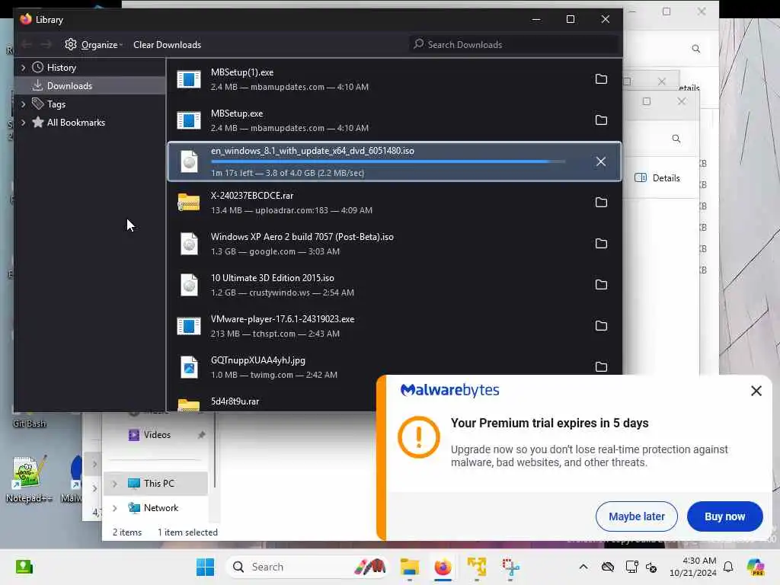Open Copilot preview icon in taskbar
The width and height of the screenshot is (780, 585).
pyautogui.click(x=756, y=567)
